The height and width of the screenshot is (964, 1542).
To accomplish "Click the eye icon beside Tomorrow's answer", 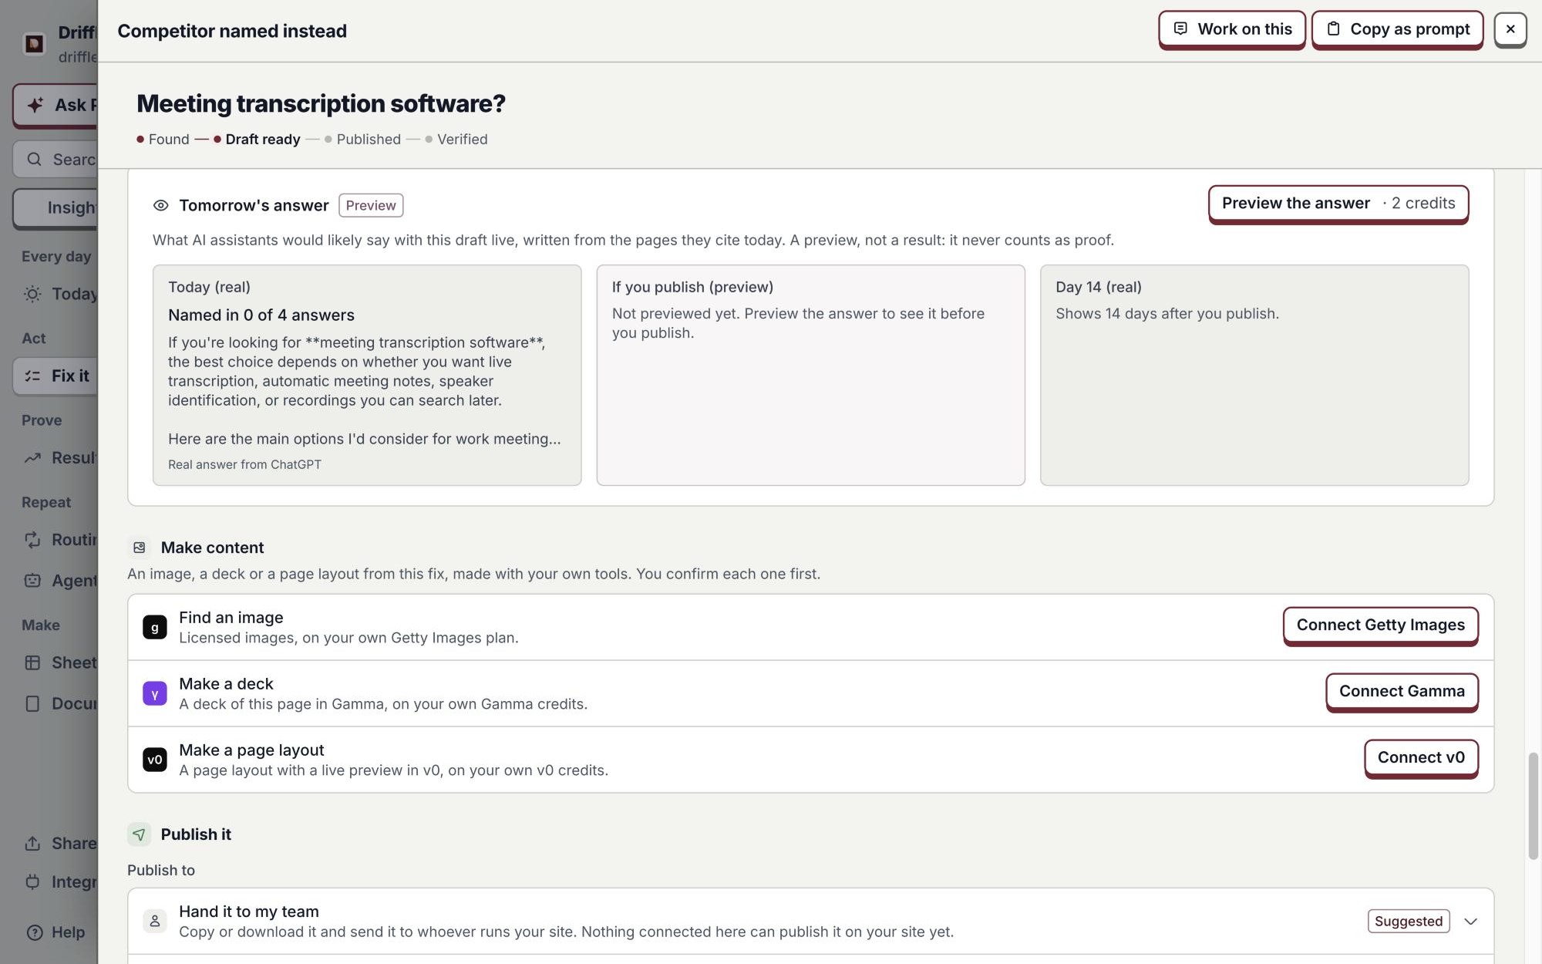I will point(160,205).
